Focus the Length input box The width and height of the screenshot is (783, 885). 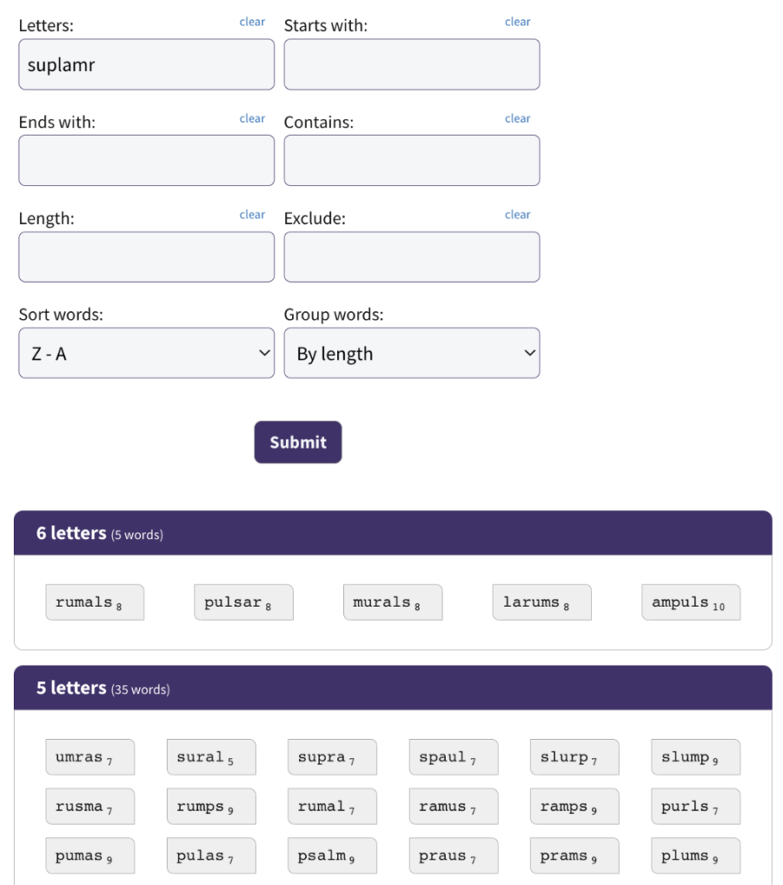146,257
